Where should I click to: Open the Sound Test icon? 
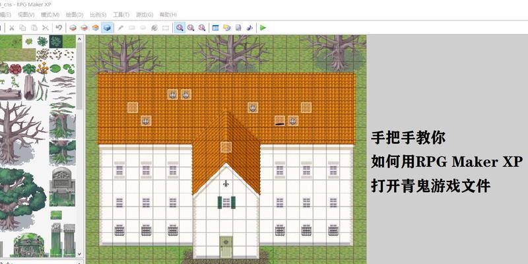click(249, 28)
